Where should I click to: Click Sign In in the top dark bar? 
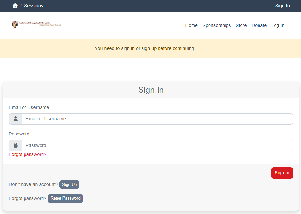[x=282, y=6]
